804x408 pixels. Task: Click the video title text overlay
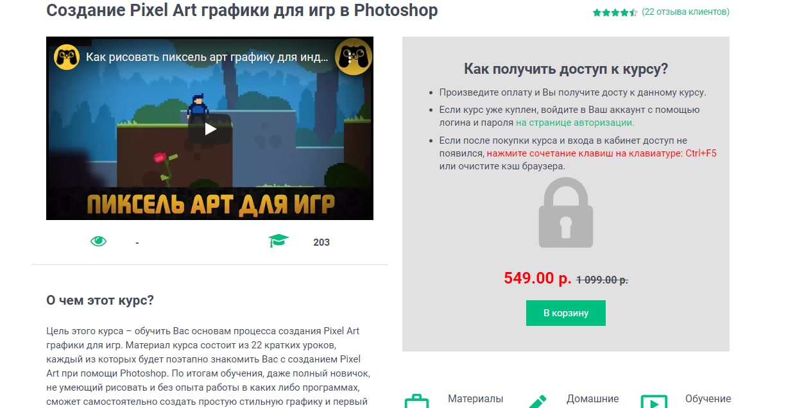click(x=207, y=56)
